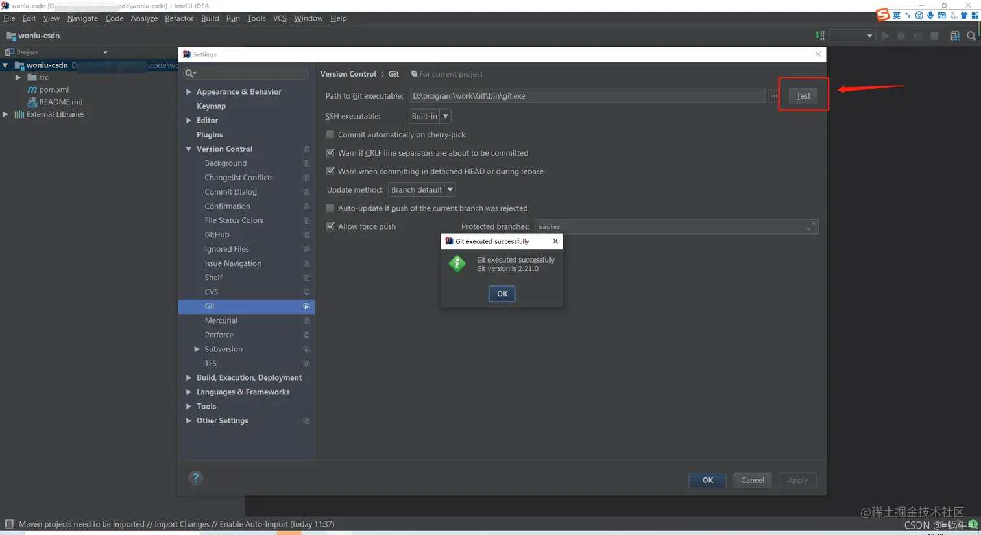Select Changelist Conflicts setting

click(239, 178)
